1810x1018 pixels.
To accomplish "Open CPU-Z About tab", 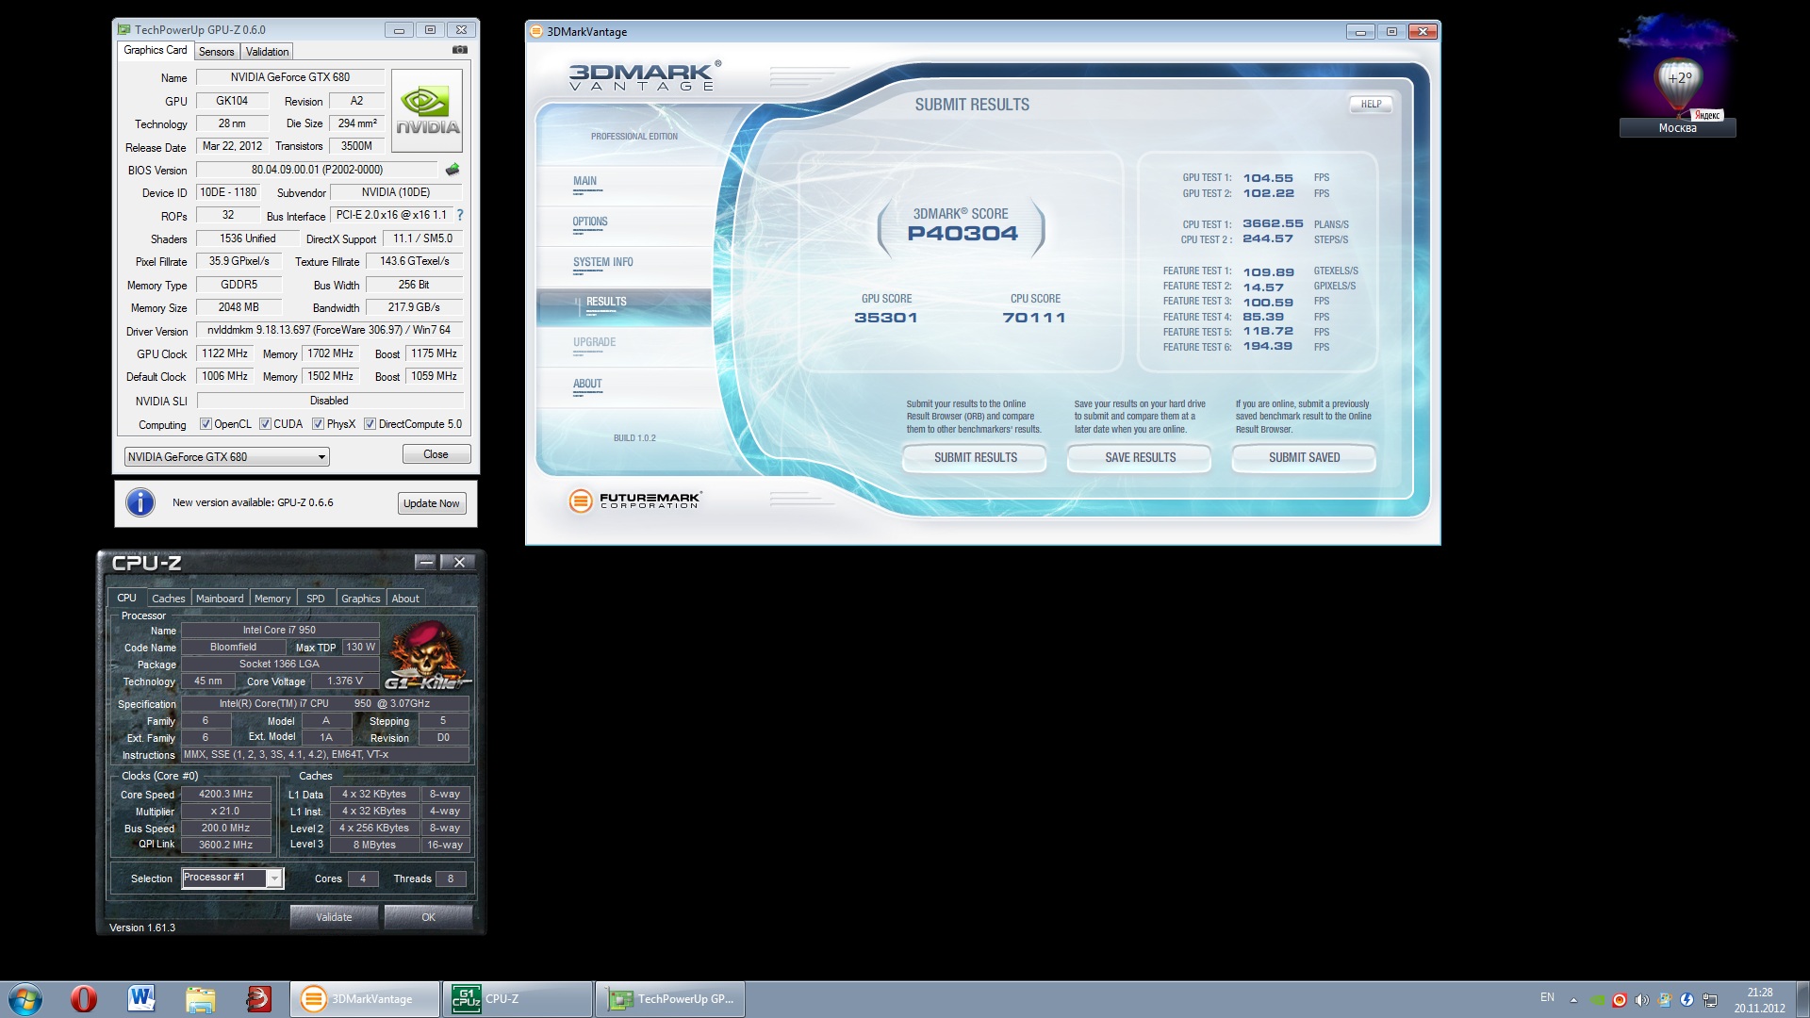I will tap(405, 599).
